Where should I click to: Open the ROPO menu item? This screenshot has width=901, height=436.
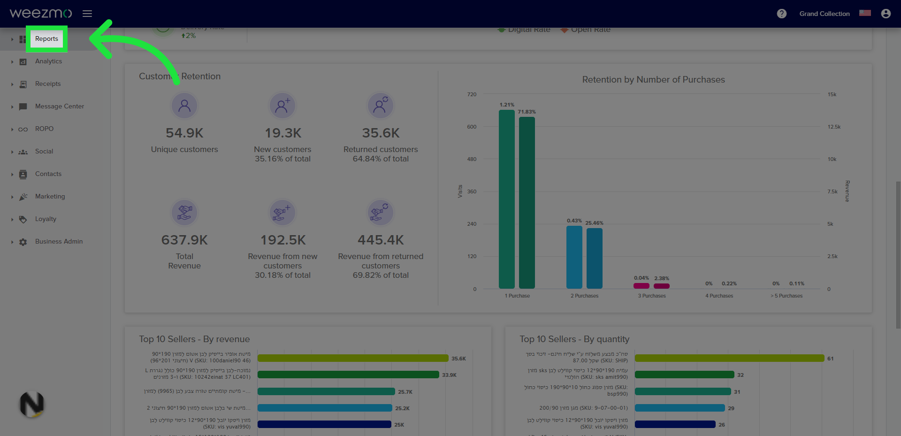click(44, 129)
